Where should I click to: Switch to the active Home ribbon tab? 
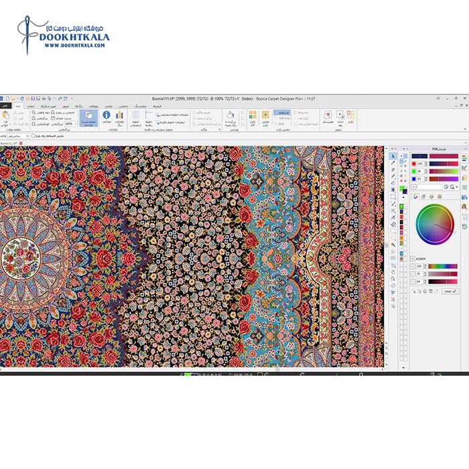coord(18,106)
